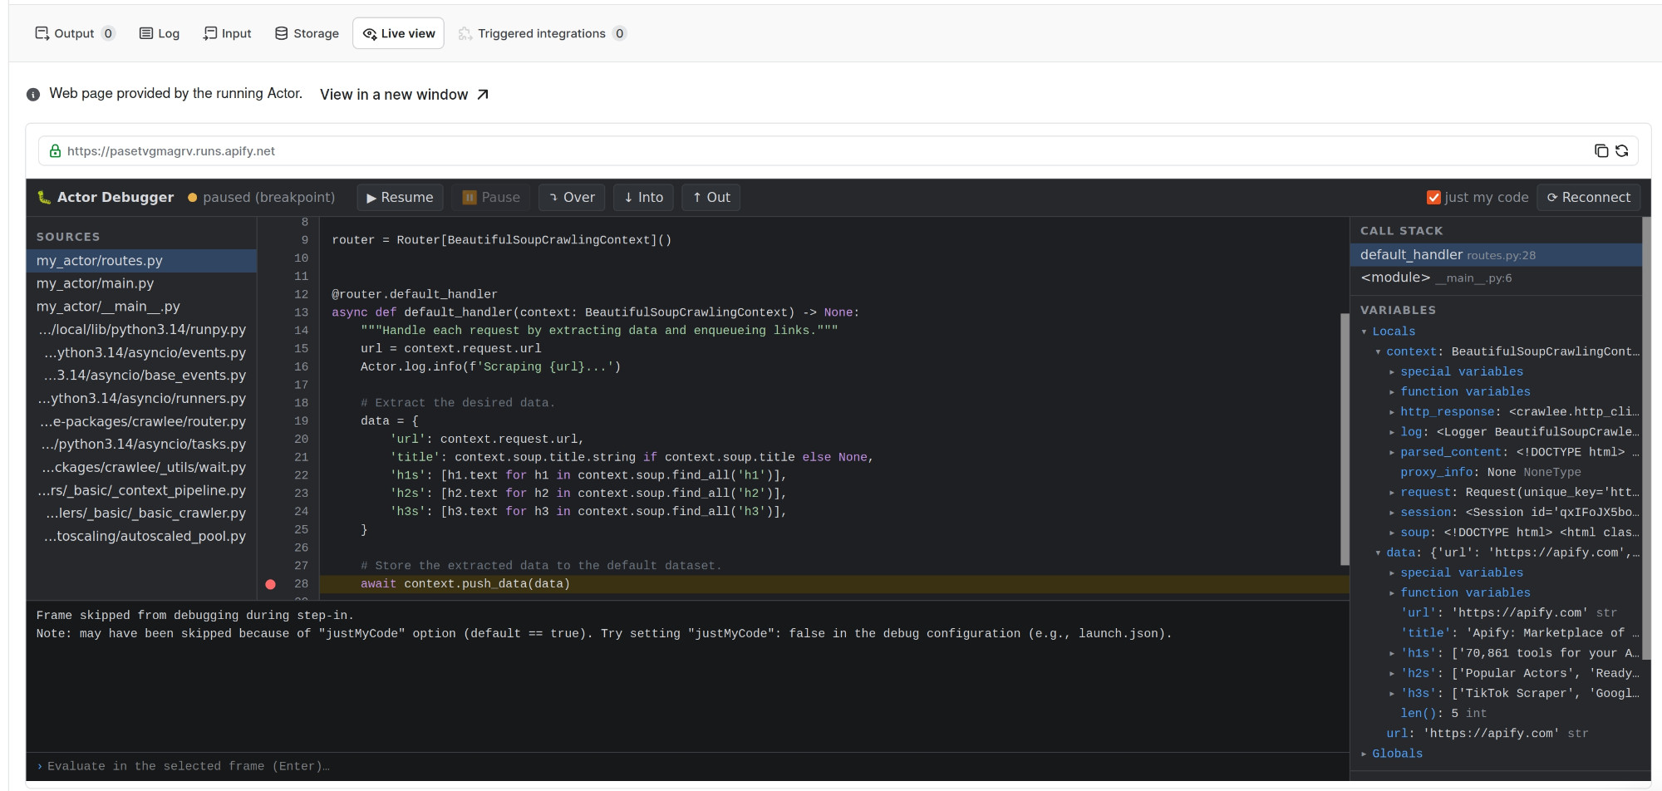This screenshot has width=1662, height=791.
Task: Step Out with the Out button
Action: [711, 198]
